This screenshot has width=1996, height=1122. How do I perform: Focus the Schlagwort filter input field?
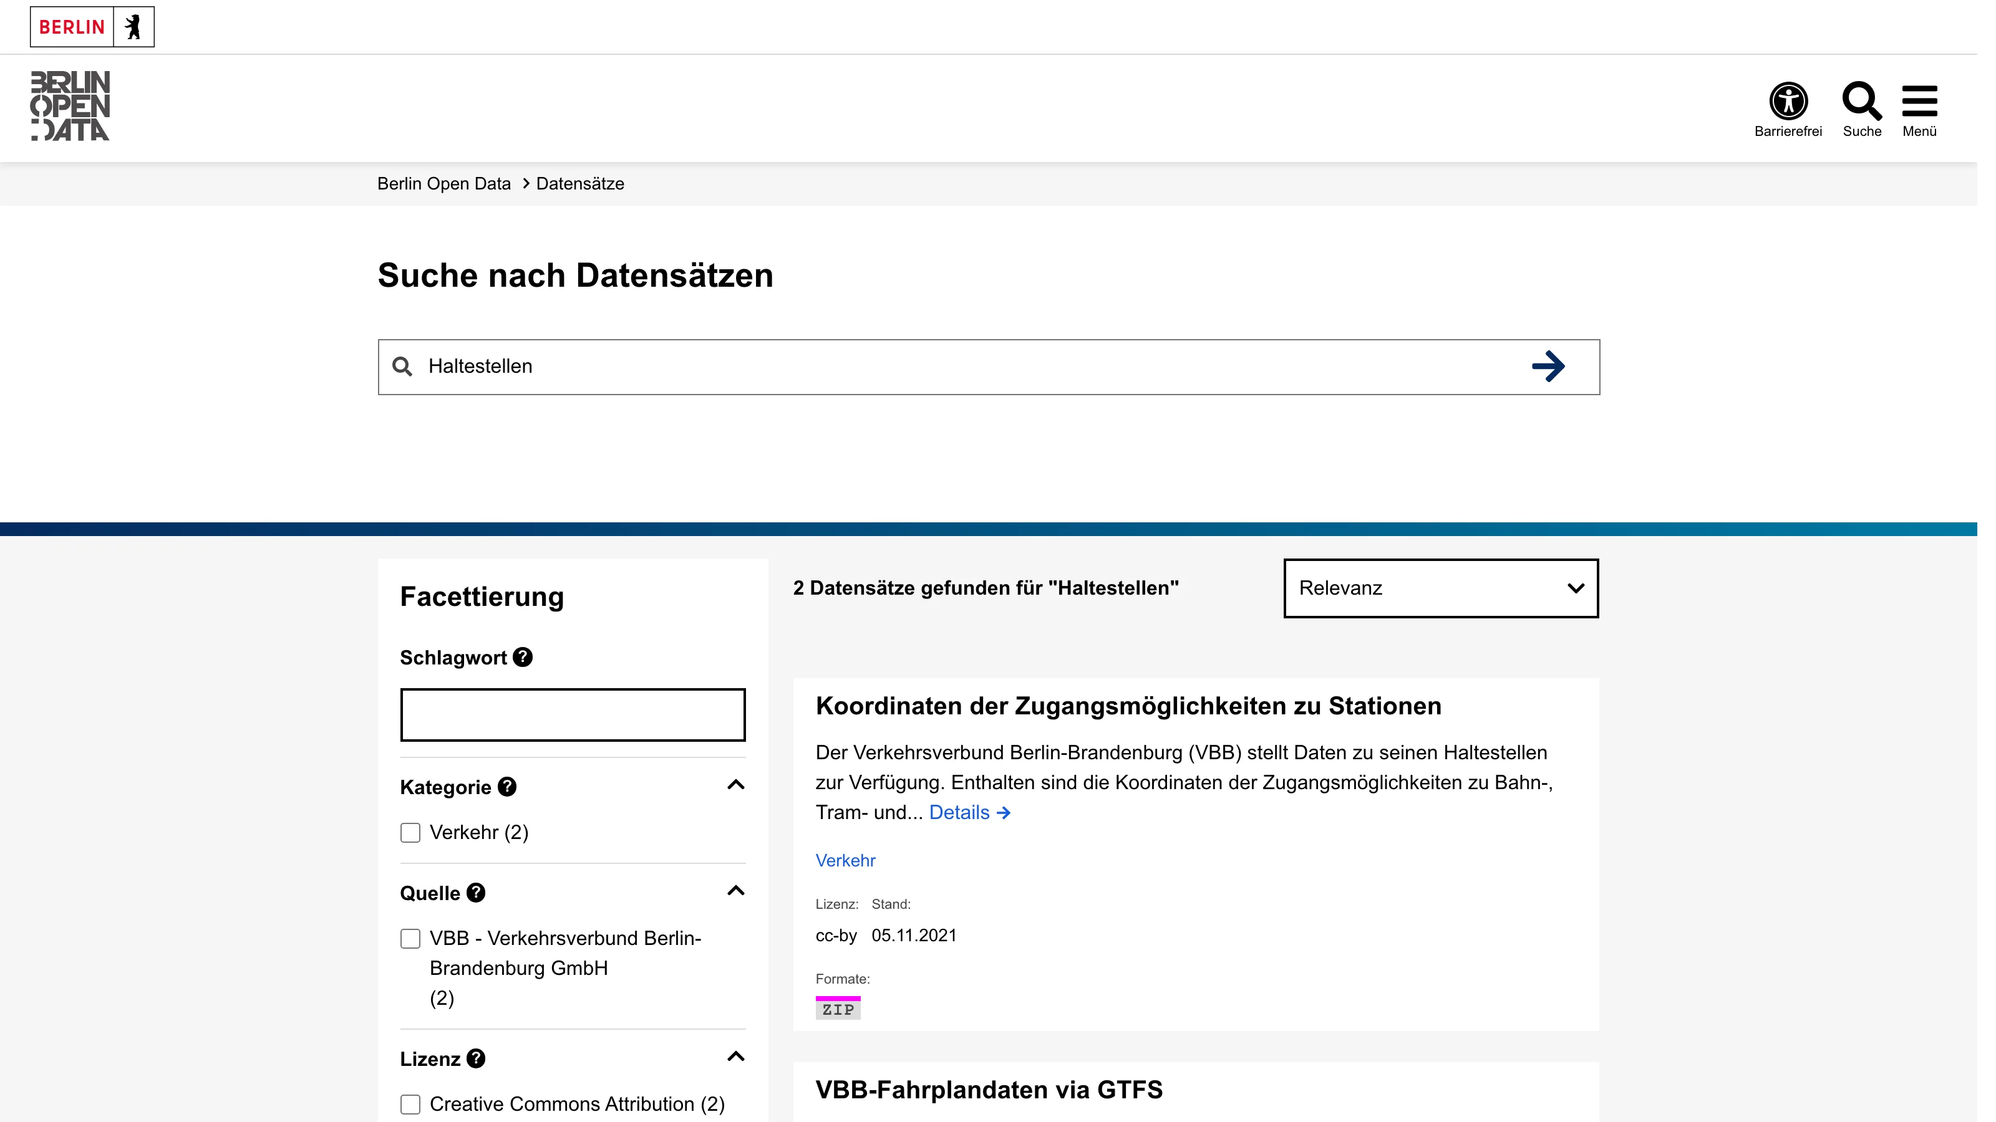[573, 715]
